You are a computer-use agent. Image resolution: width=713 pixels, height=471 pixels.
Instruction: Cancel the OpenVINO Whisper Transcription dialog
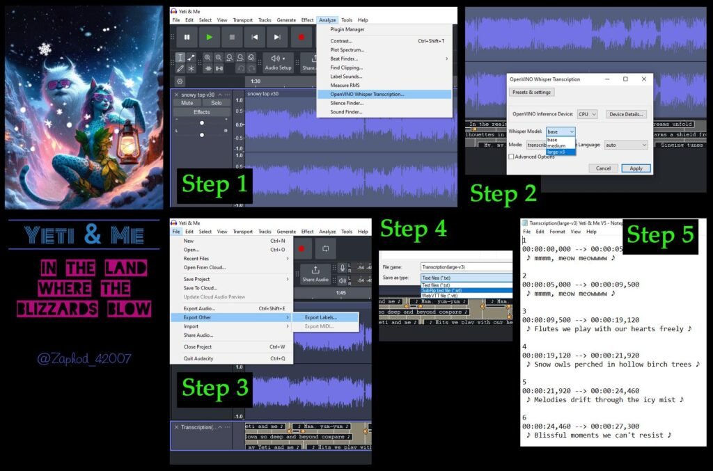(x=603, y=168)
